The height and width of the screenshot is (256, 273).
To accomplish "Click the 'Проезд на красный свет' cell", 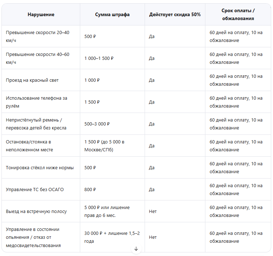I will [41, 80].
